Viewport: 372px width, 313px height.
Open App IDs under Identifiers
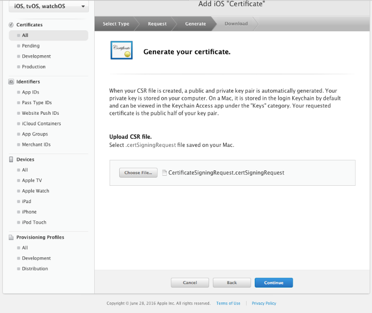point(31,92)
